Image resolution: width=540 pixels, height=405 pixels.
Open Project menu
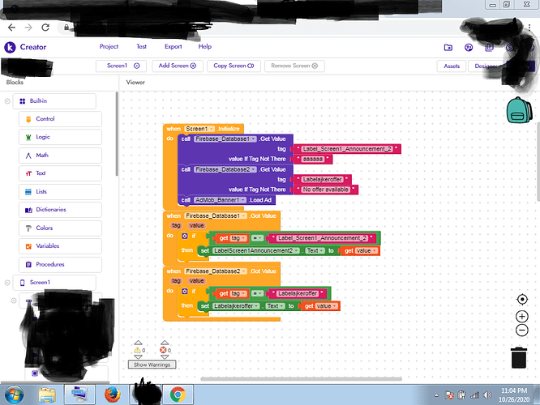[109, 46]
